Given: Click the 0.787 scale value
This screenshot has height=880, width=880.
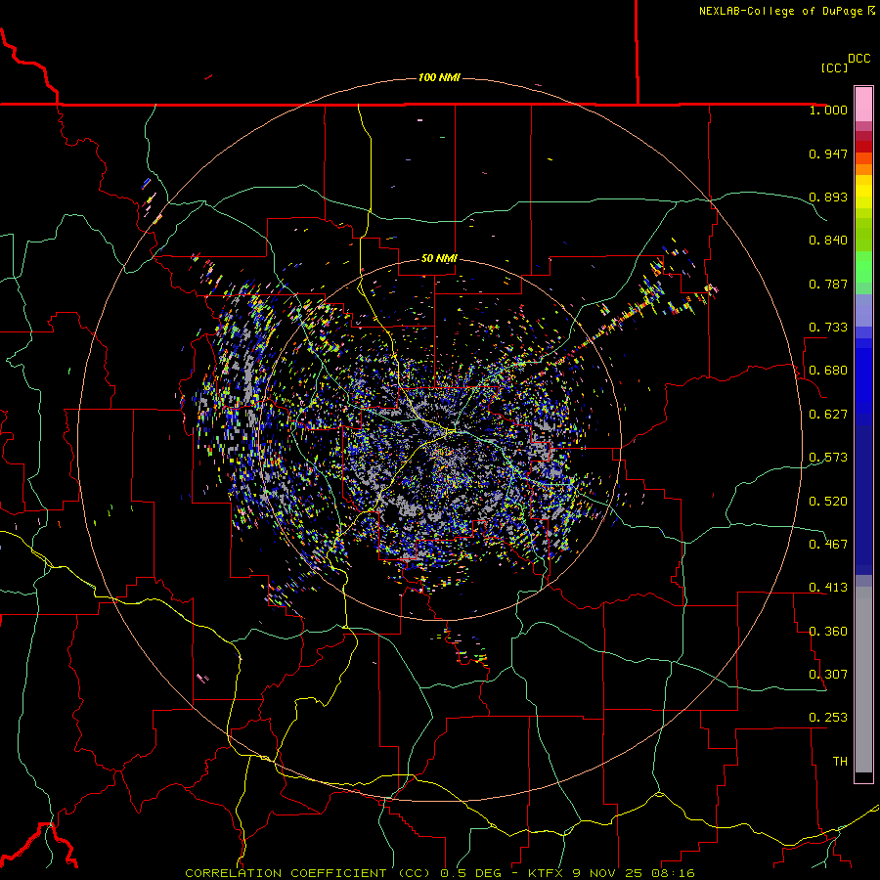Looking at the screenshot, I should [x=828, y=284].
